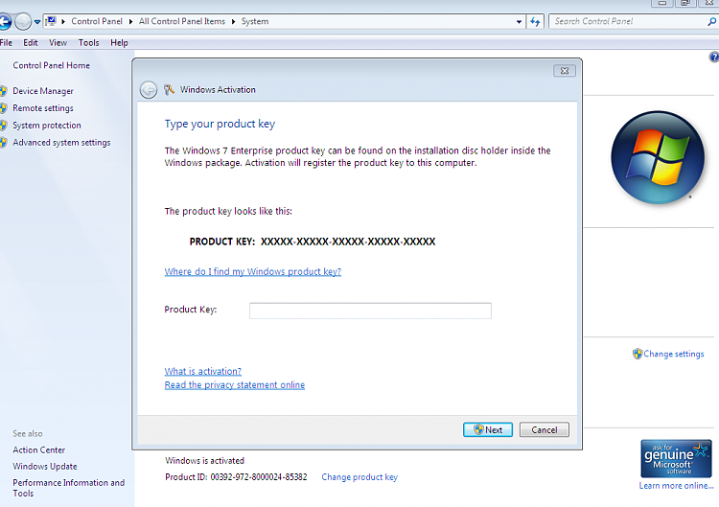Click the blue help question mark icon
The image size is (719, 507).
714,57
